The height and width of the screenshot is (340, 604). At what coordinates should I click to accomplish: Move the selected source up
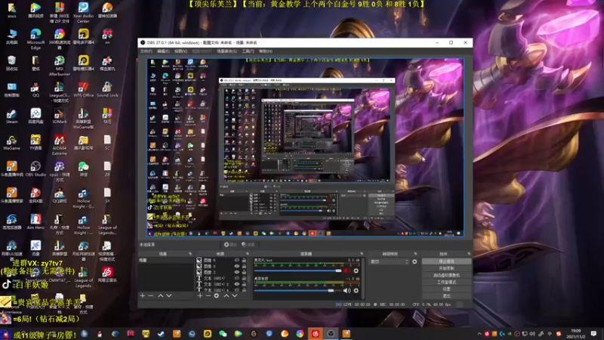pyautogui.click(x=226, y=295)
